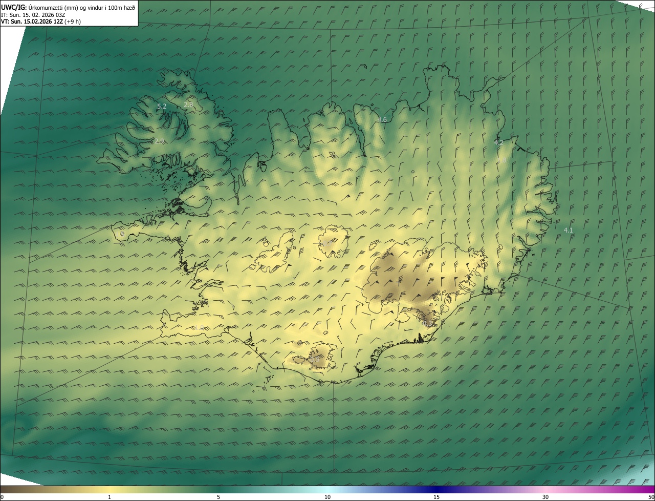Viewport: 655px width, 501px height.
Task: Click the 1 tick label on the color scale
Action: (110, 497)
